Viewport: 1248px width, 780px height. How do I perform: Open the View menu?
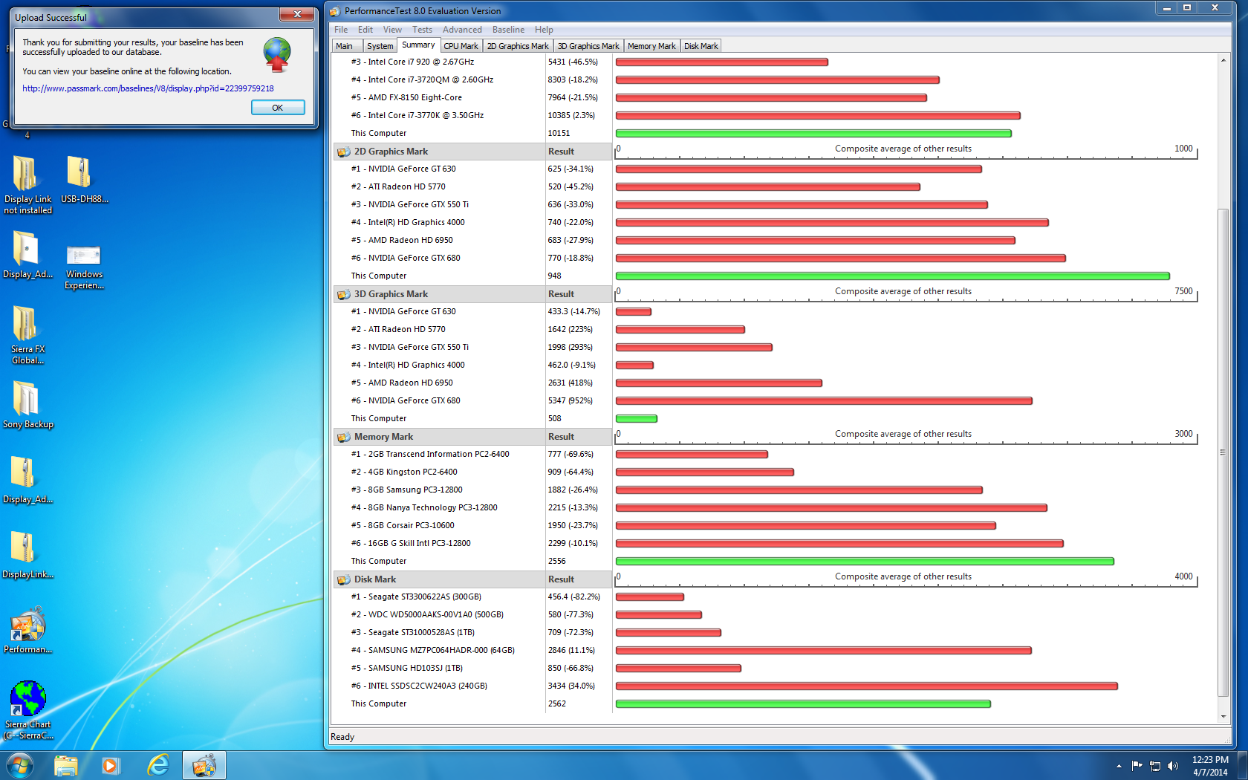coord(392,30)
